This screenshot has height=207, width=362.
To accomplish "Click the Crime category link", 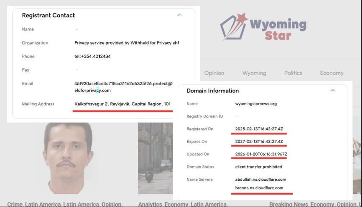I will 15,204.
